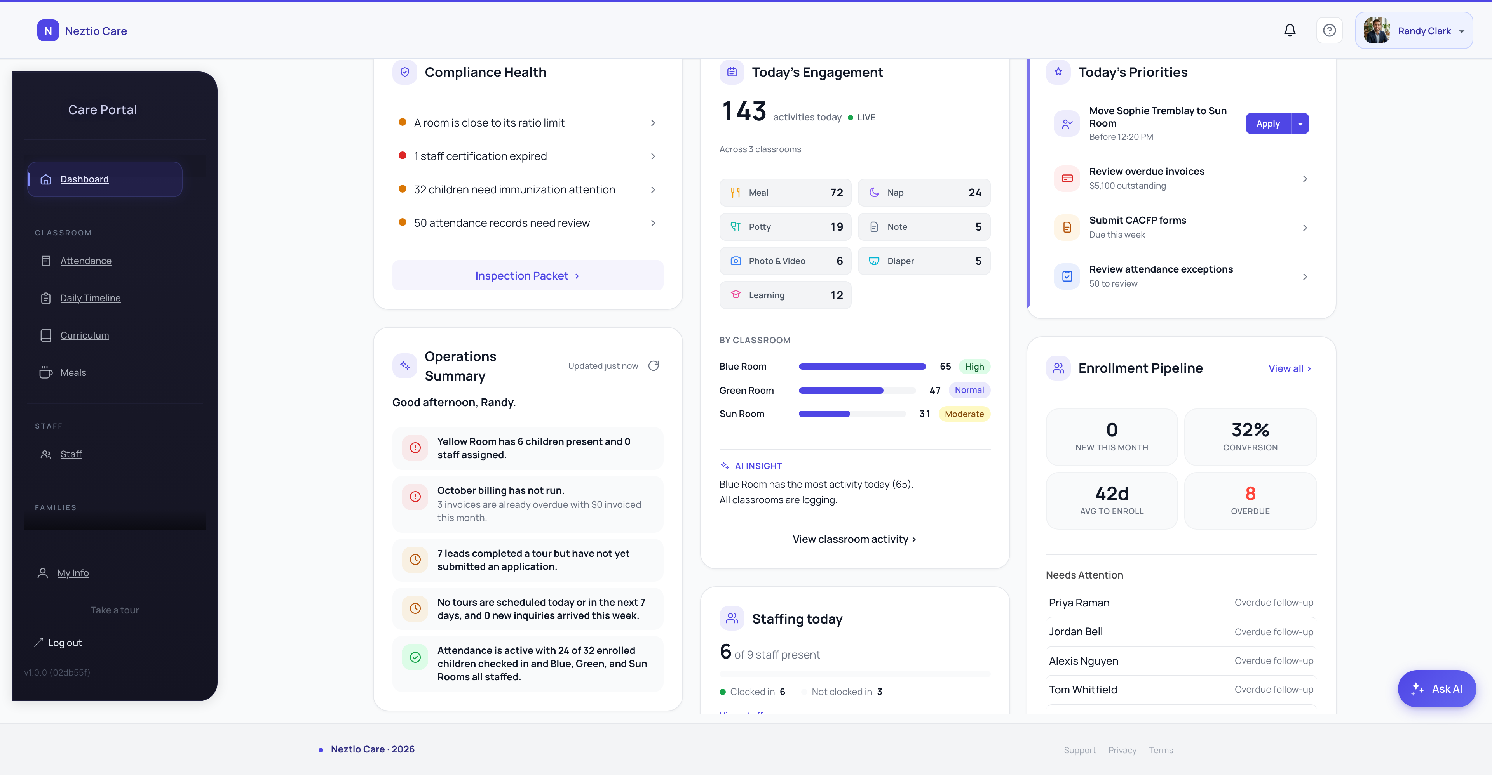
Task: Click the Enrollment Pipeline people icon
Action: pos(1058,368)
